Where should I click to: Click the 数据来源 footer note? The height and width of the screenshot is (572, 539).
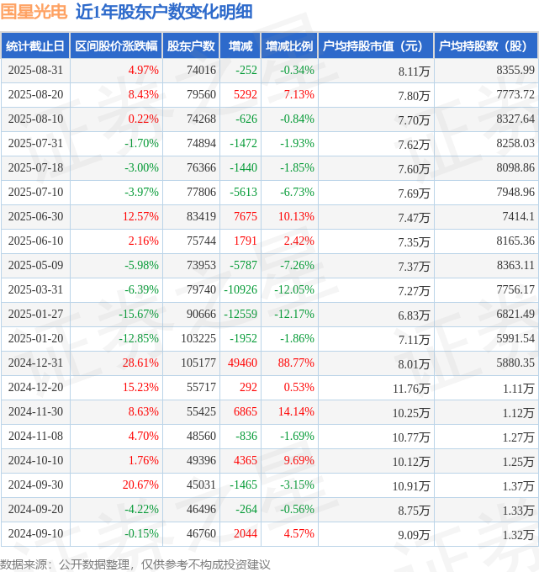click(135, 564)
